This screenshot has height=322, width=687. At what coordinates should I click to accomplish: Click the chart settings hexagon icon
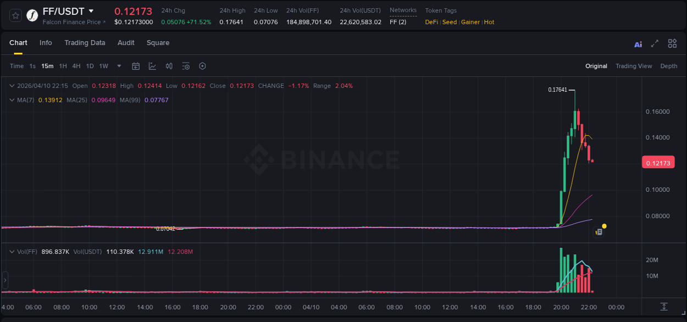click(x=202, y=65)
